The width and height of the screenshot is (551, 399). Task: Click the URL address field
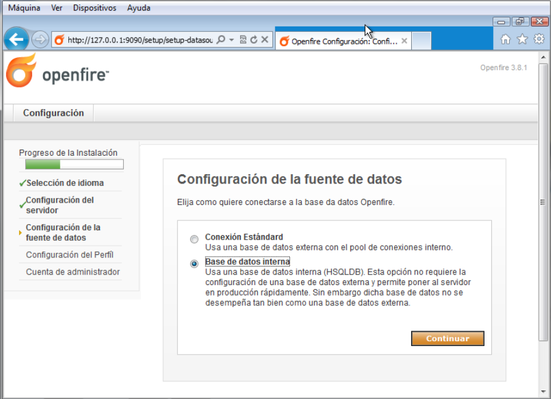click(x=139, y=40)
